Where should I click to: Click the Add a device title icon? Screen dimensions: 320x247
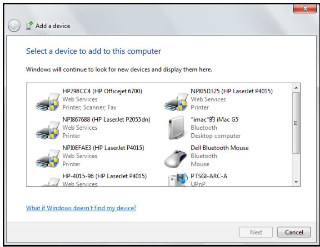(30, 26)
